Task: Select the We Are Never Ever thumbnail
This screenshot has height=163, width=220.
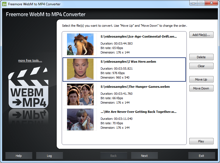Action: (x=80, y=120)
